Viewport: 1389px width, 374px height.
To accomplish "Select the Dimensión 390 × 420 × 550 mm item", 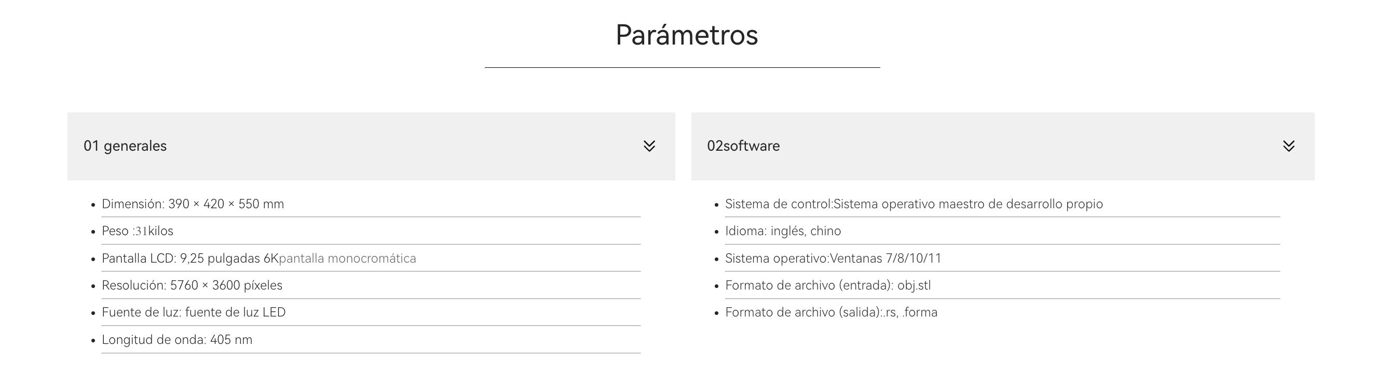I will (193, 204).
